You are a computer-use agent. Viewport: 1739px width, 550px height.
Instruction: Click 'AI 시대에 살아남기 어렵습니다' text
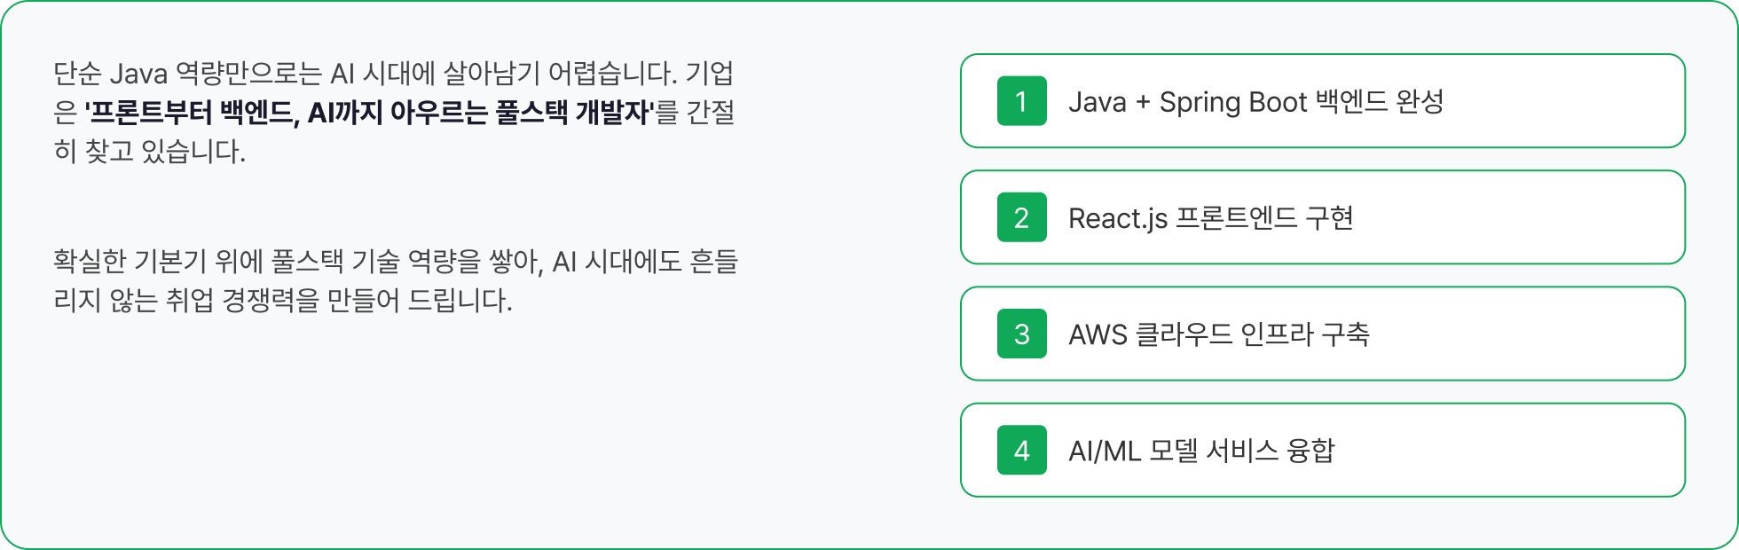coord(503,74)
